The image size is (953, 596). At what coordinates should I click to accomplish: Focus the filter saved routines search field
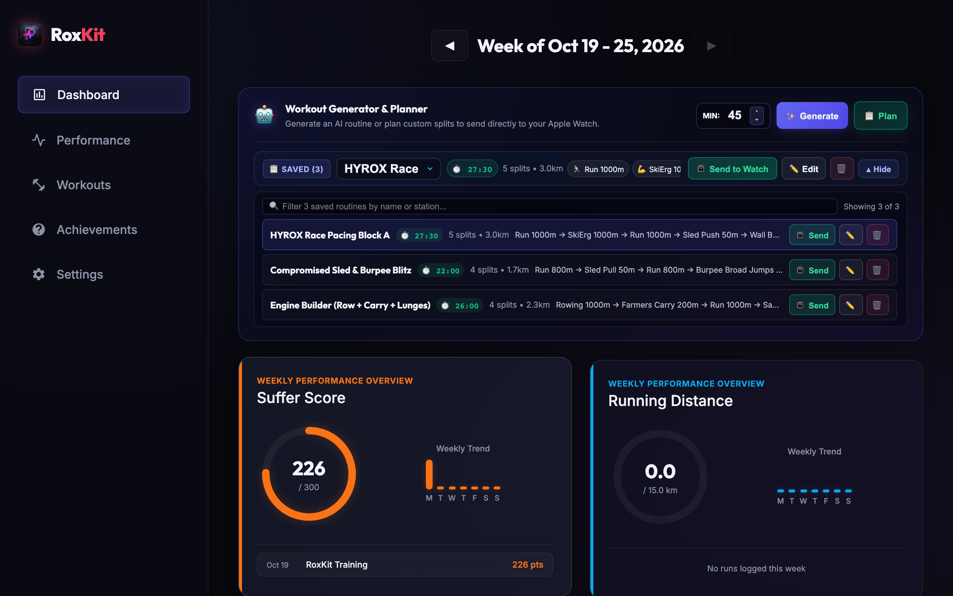point(549,206)
